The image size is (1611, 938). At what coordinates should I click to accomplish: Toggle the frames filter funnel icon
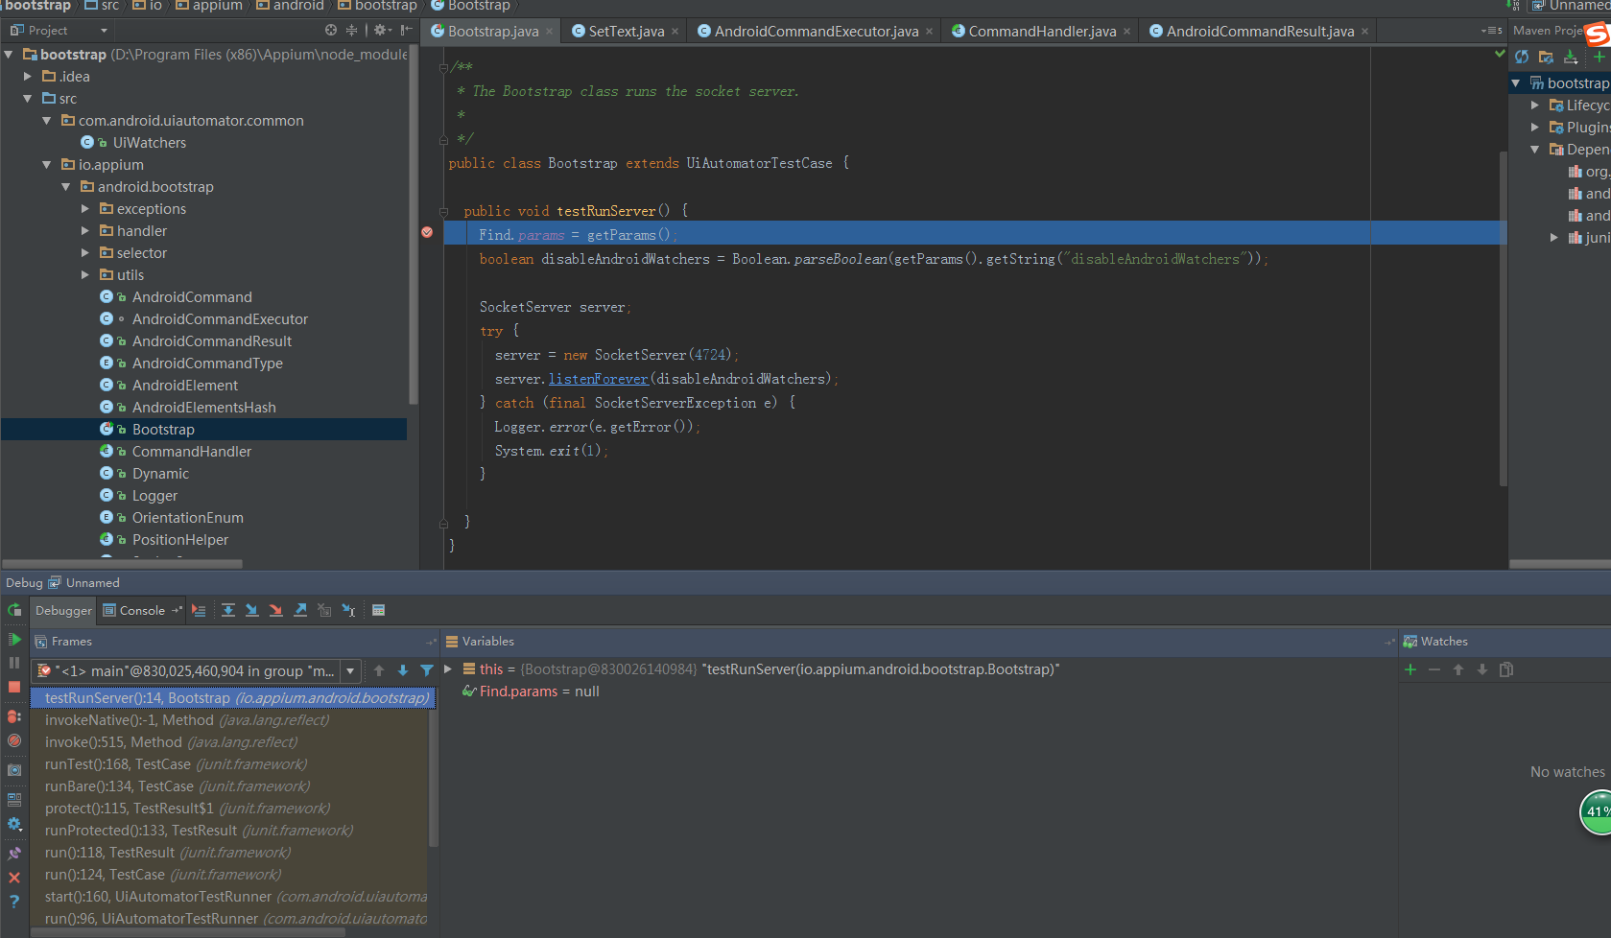427,670
